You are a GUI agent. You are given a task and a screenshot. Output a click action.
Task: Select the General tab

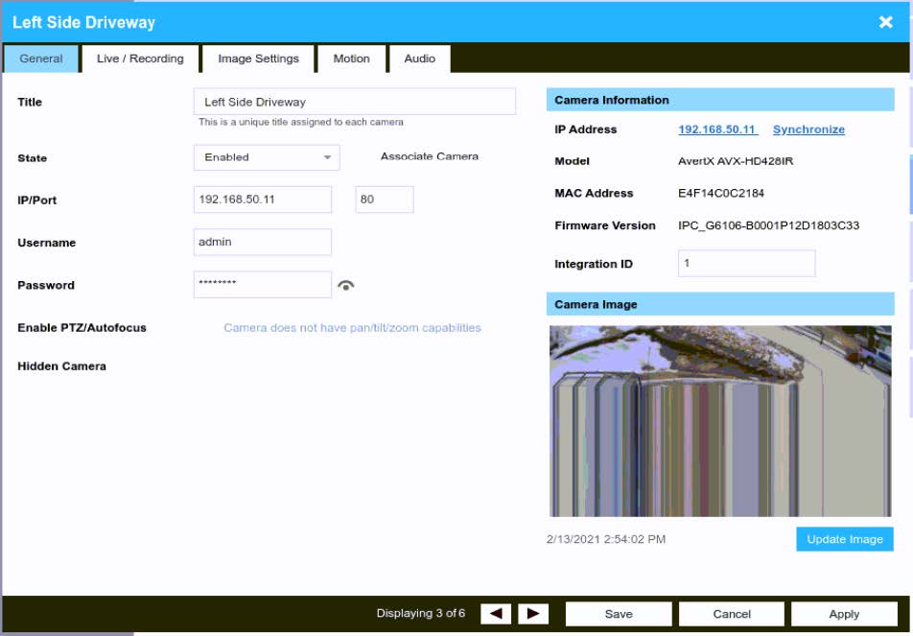point(41,59)
